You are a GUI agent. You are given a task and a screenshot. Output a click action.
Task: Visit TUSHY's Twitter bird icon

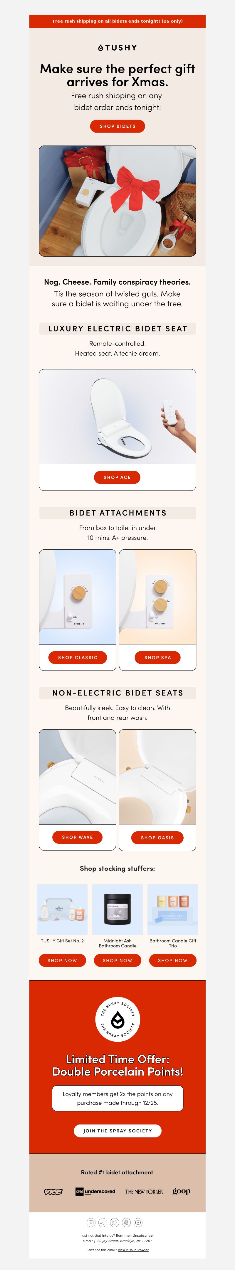115,1222
